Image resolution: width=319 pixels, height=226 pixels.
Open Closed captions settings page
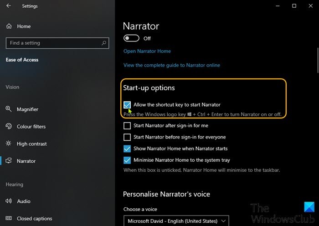tap(34, 218)
